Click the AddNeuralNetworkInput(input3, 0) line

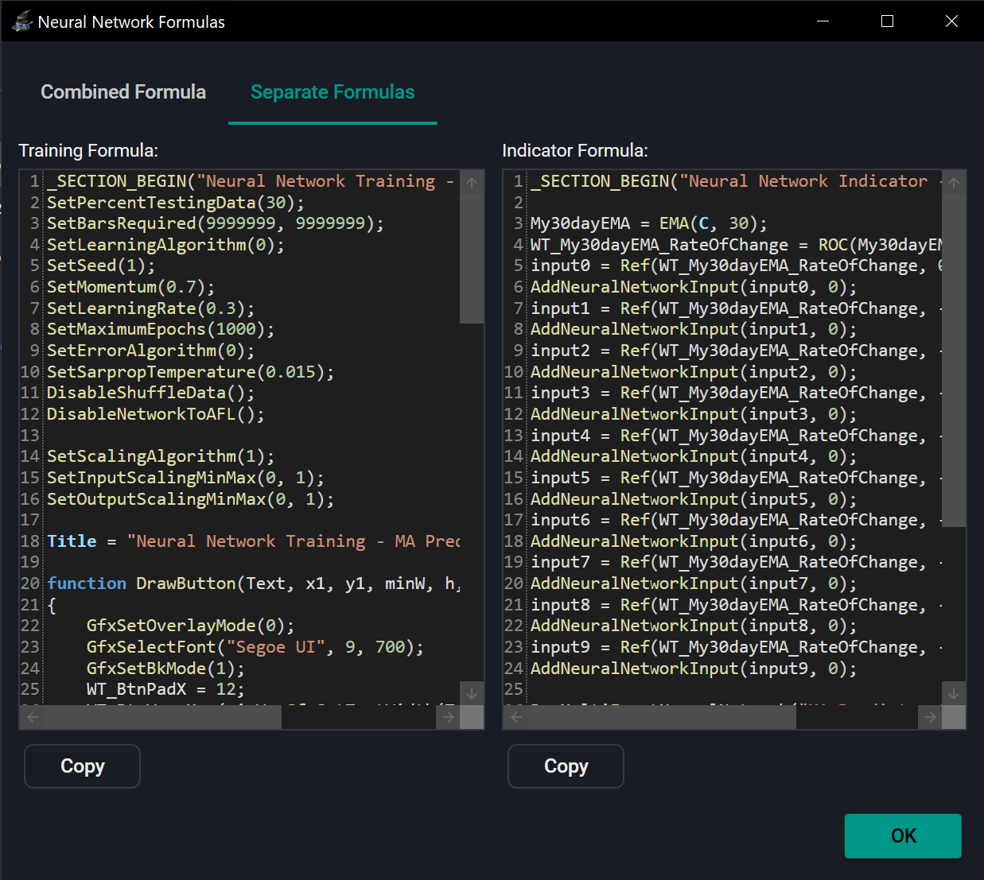click(694, 414)
